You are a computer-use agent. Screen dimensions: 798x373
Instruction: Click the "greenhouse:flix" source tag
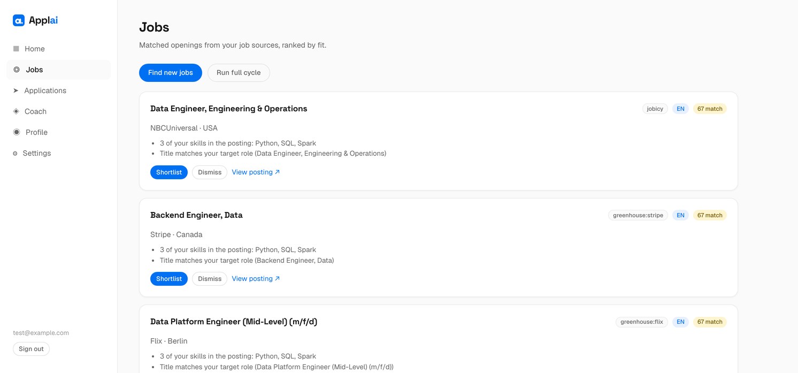click(642, 322)
